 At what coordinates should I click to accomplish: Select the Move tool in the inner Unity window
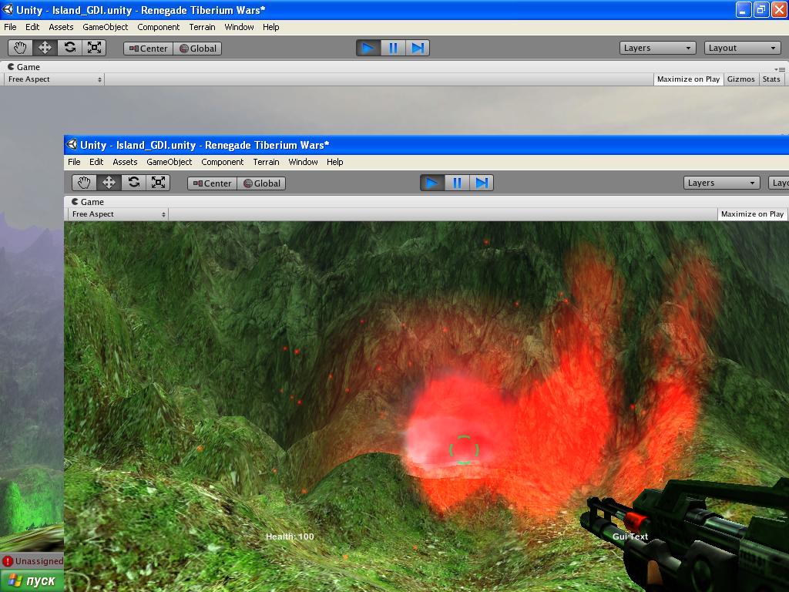coord(109,183)
